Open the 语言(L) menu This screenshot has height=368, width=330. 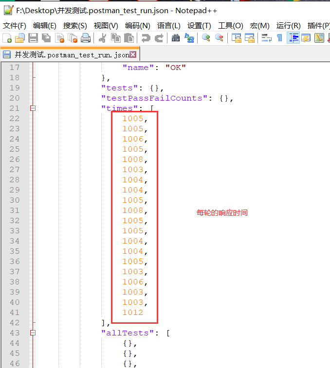pyautogui.click(x=169, y=26)
